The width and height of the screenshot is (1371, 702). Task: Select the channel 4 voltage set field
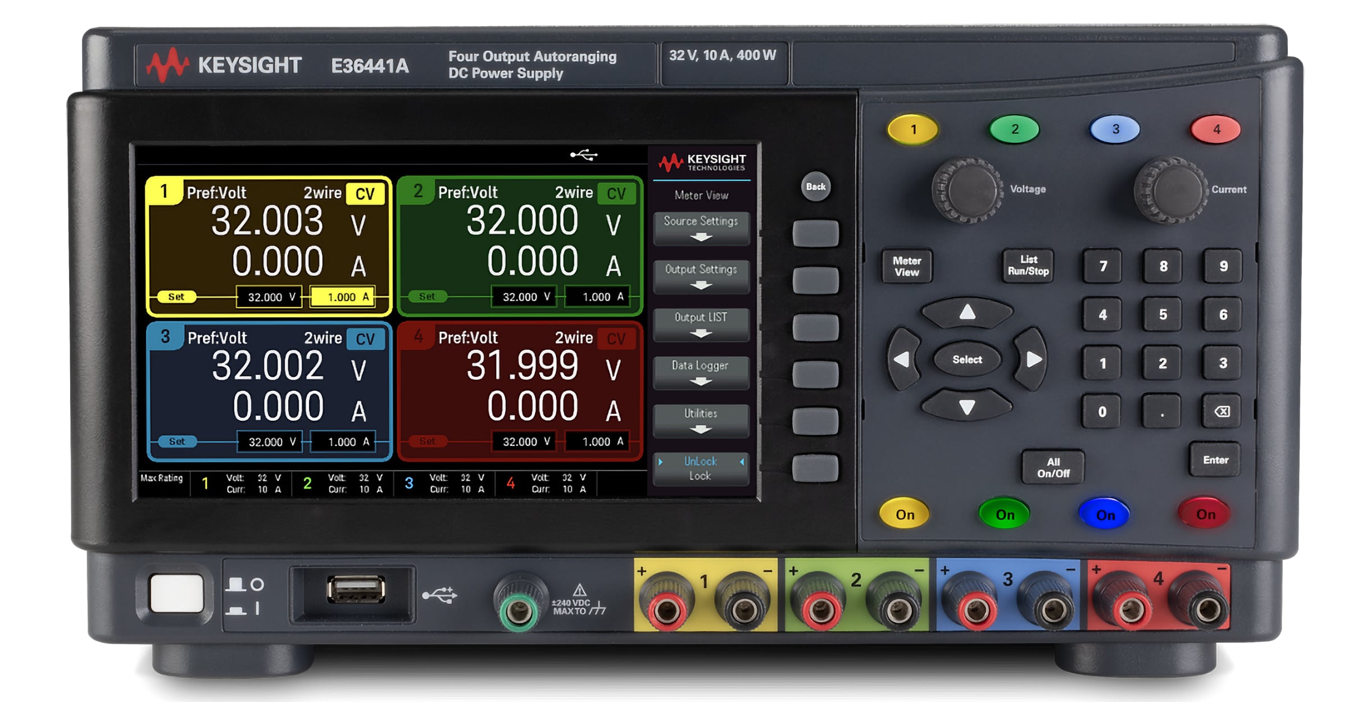coord(523,441)
